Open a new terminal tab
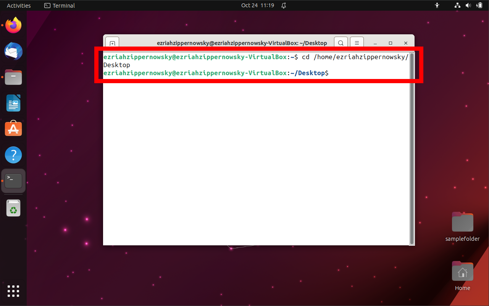Viewport: 489px width, 306px height. point(112,43)
